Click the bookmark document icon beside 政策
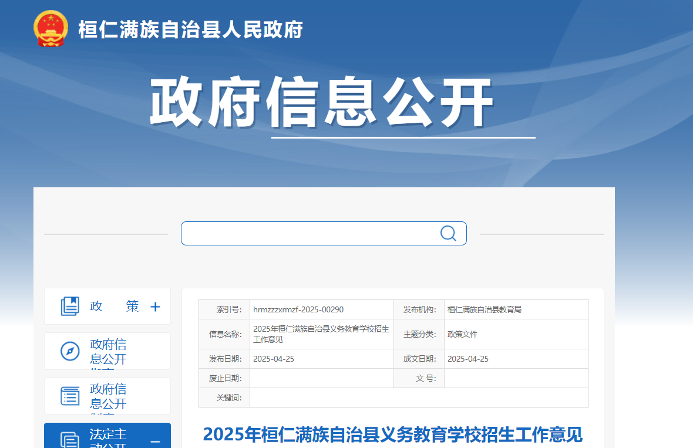The width and height of the screenshot is (693, 448). tap(70, 306)
